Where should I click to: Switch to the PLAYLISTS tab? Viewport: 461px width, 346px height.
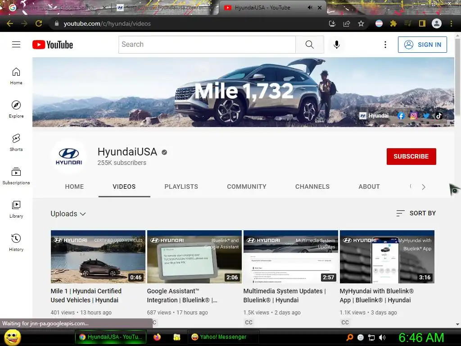coord(181,187)
